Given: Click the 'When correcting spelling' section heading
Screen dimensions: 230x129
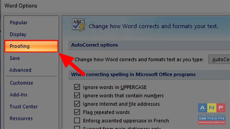Looking at the screenshot, I should [133, 75].
